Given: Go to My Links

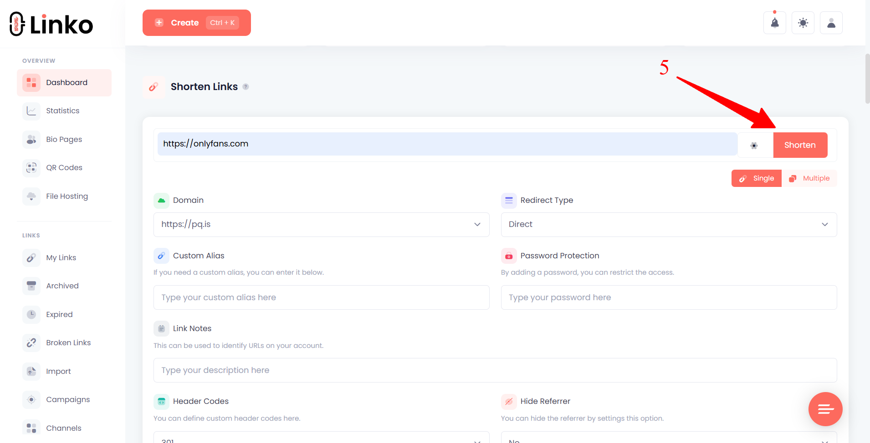Looking at the screenshot, I should click(x=61, y=257).
